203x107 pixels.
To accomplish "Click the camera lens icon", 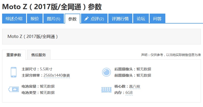I will [x=106, y=72].
